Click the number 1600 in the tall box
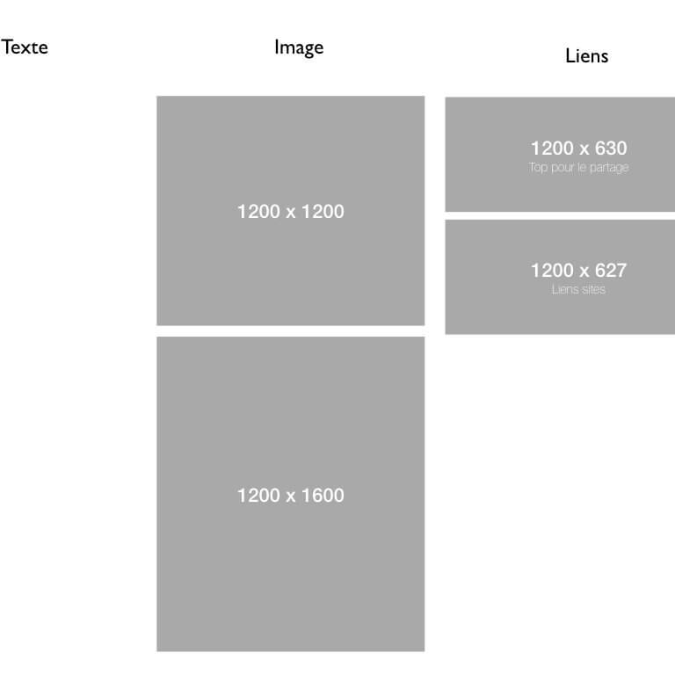This screenshot has width=675, height=675. [x=323, y=496]
